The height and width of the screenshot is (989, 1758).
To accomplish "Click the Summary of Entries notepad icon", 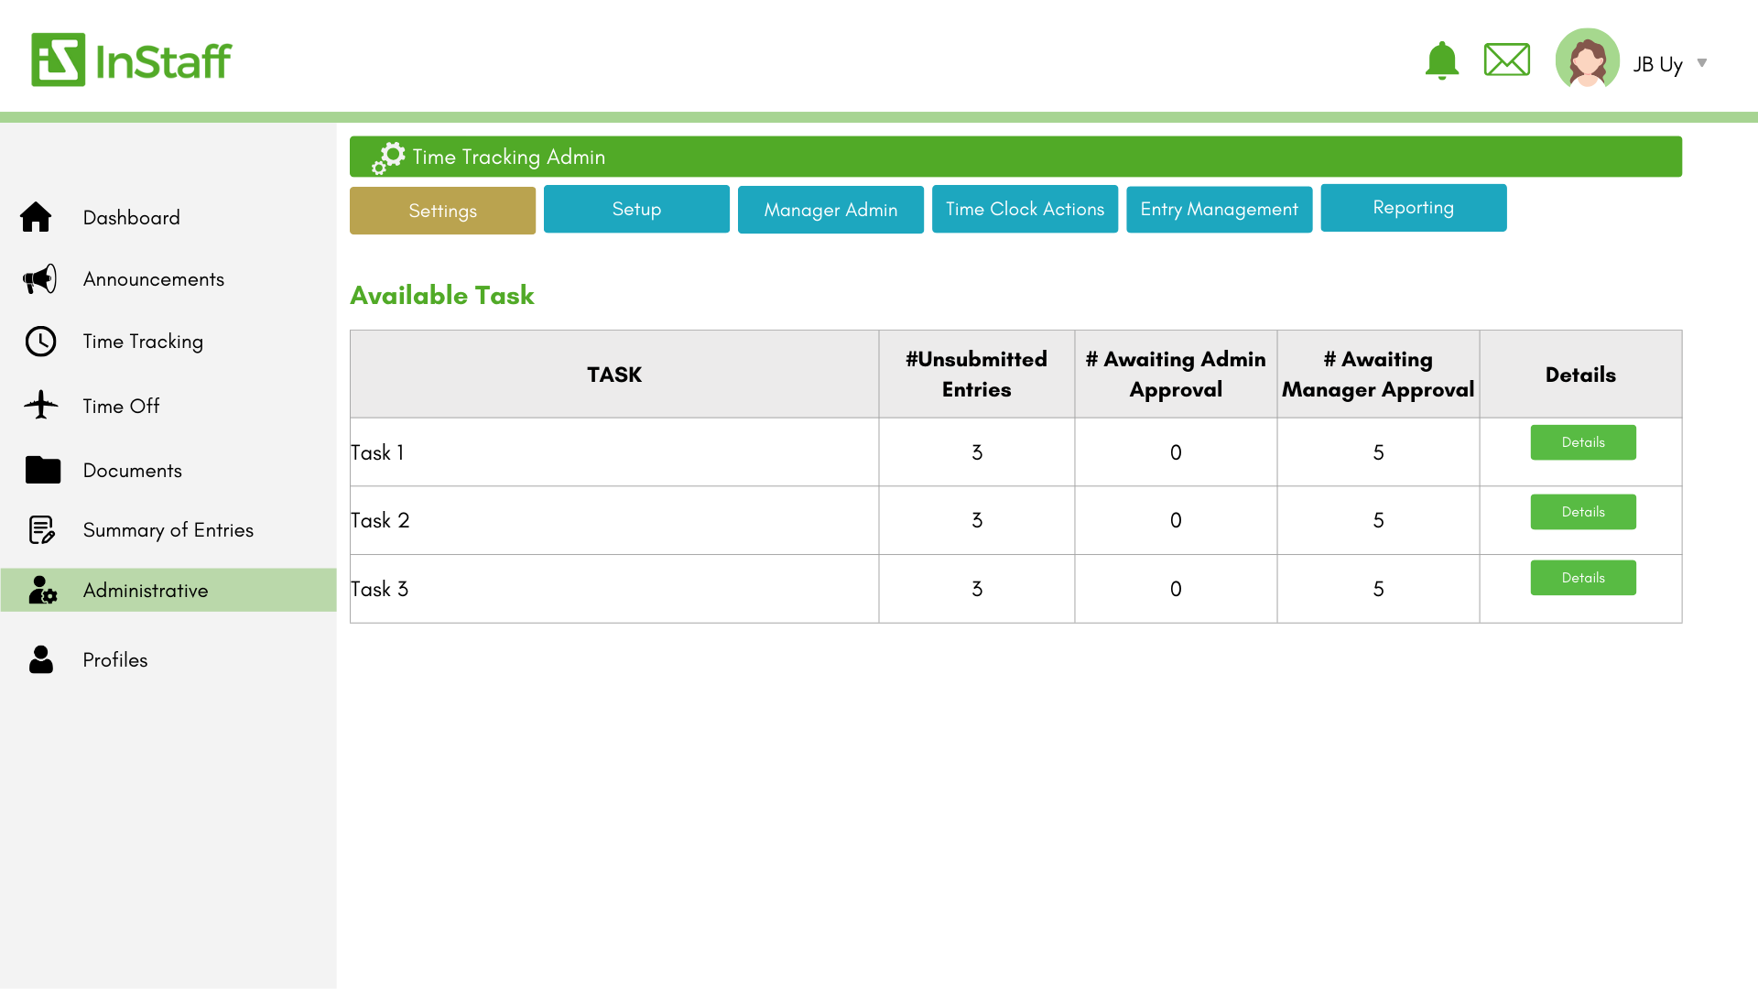I will coord(41,529).
